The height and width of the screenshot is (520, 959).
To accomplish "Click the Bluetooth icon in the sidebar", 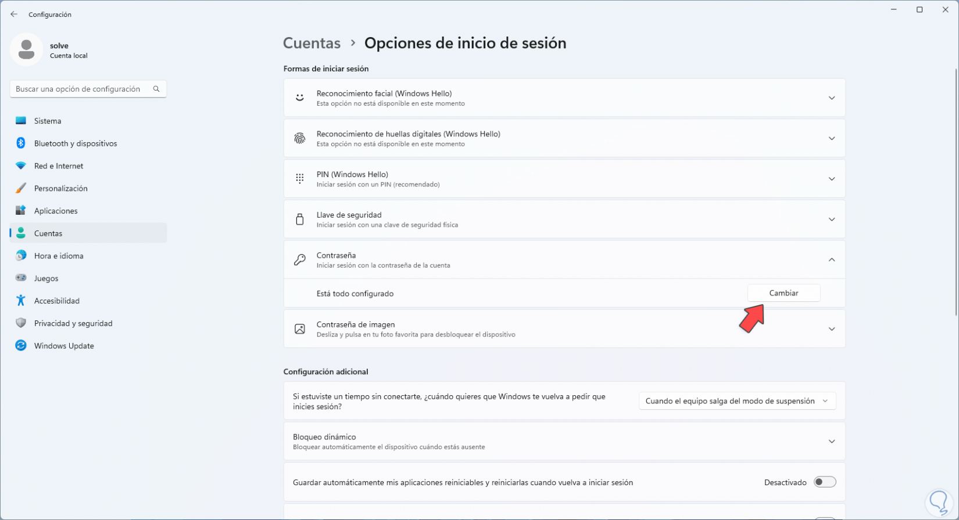I will 21,143.
